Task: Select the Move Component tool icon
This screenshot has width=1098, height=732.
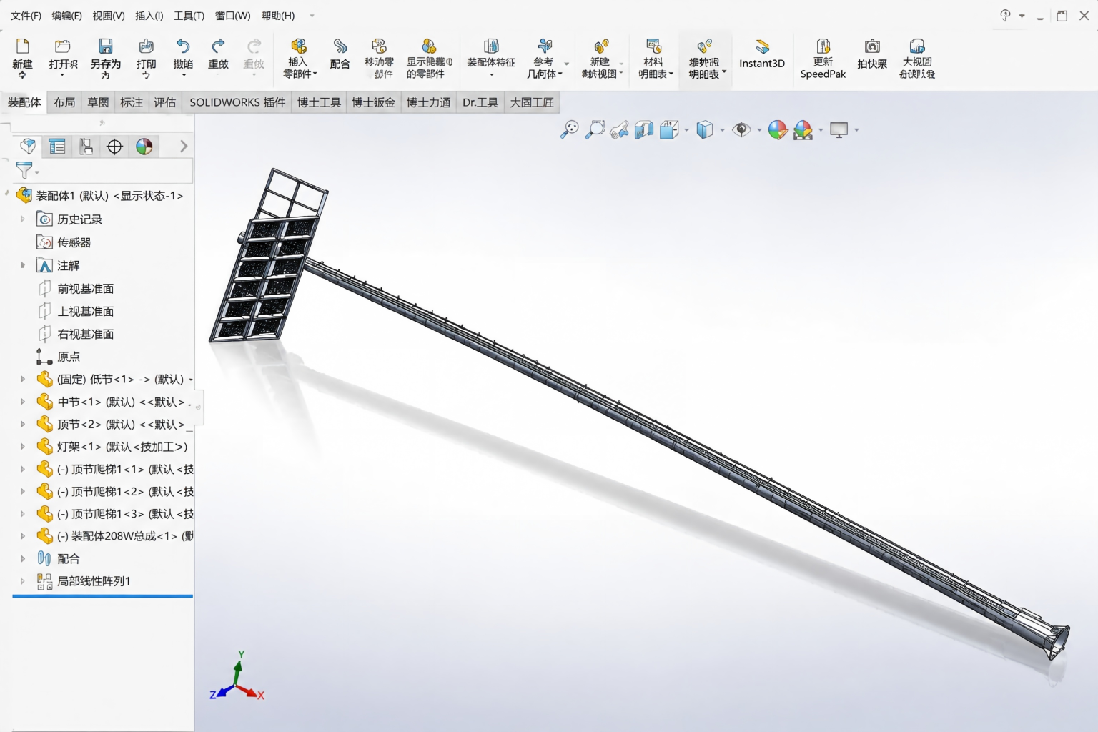Action: coord(379,46)
